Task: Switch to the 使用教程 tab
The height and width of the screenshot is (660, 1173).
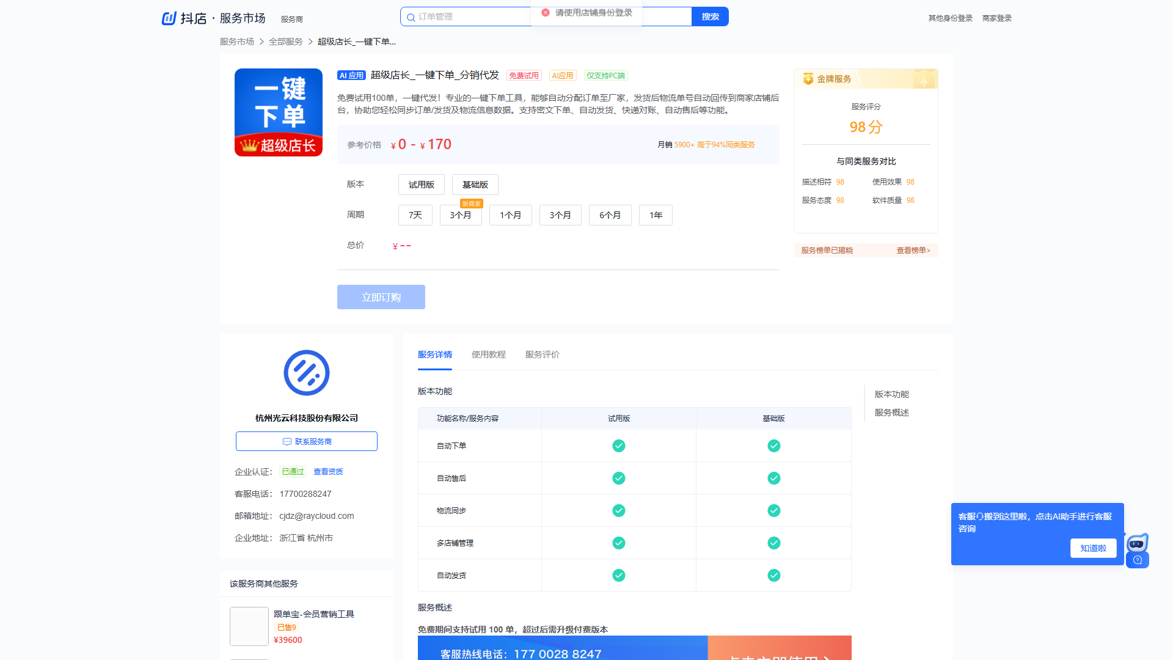Action: [489, 354]
